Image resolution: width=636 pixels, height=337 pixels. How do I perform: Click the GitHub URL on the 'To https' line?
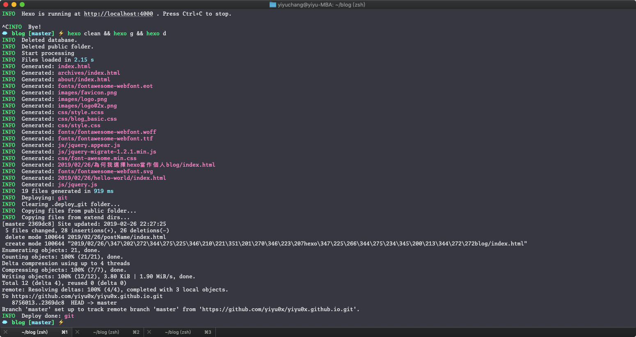coord(87,296)
